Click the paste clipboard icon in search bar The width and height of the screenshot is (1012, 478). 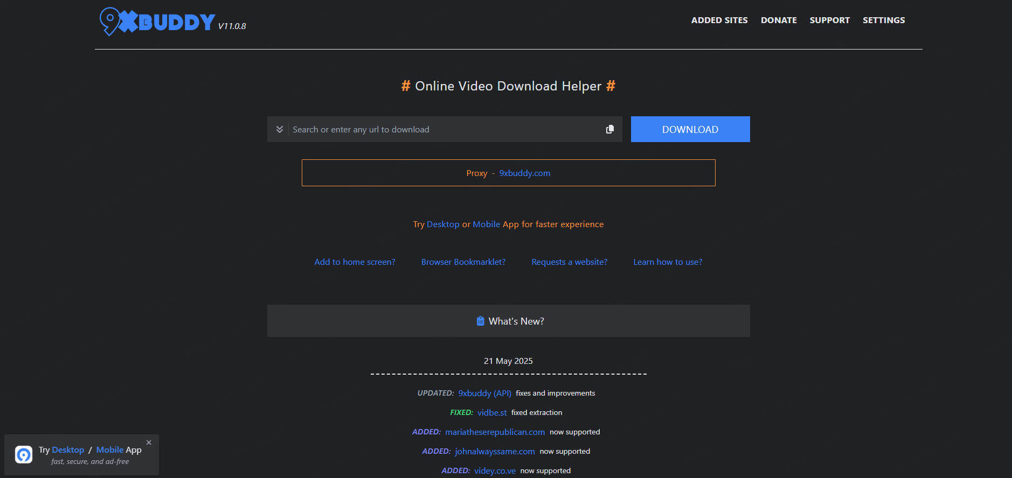(609, 129)
